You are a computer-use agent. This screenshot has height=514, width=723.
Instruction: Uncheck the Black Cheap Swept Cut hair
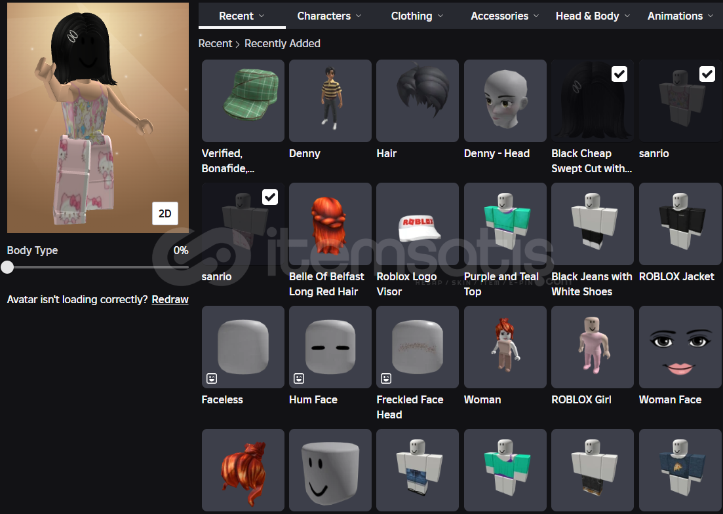619,75
